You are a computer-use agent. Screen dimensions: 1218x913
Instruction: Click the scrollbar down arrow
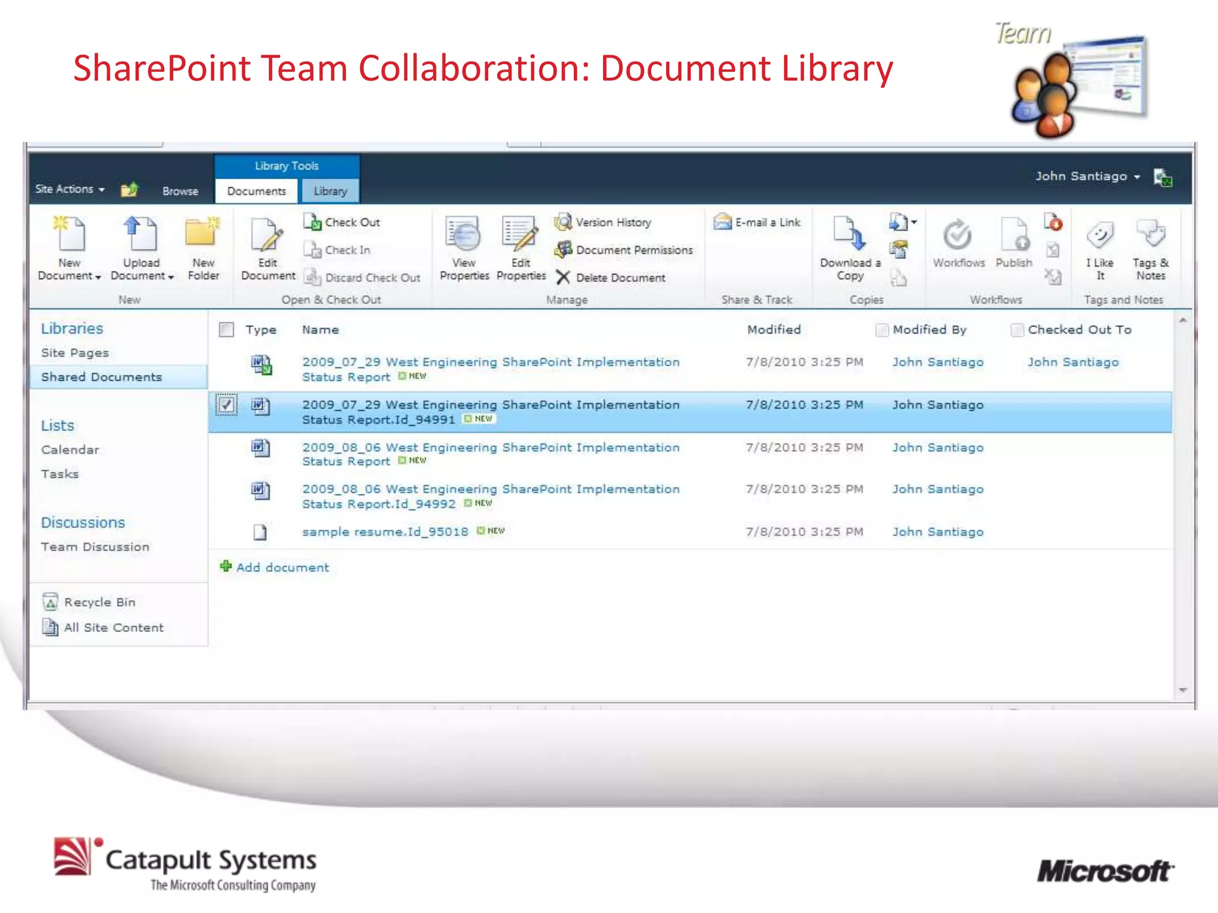click(1182, 690)
